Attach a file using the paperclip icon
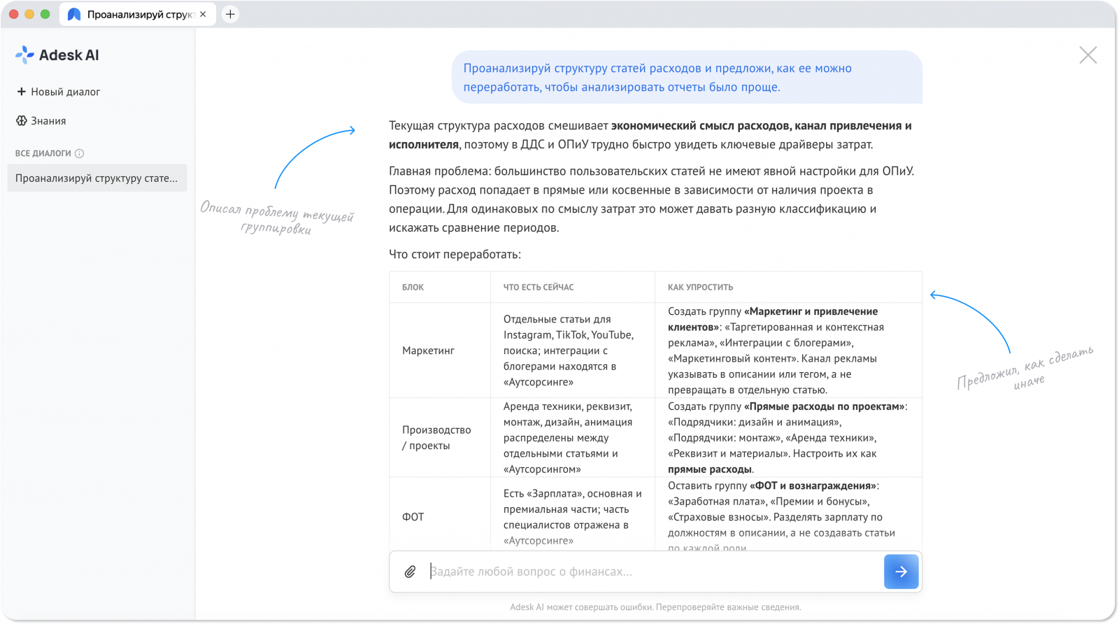The image size is (1119, 624). (x=411, y=572)
